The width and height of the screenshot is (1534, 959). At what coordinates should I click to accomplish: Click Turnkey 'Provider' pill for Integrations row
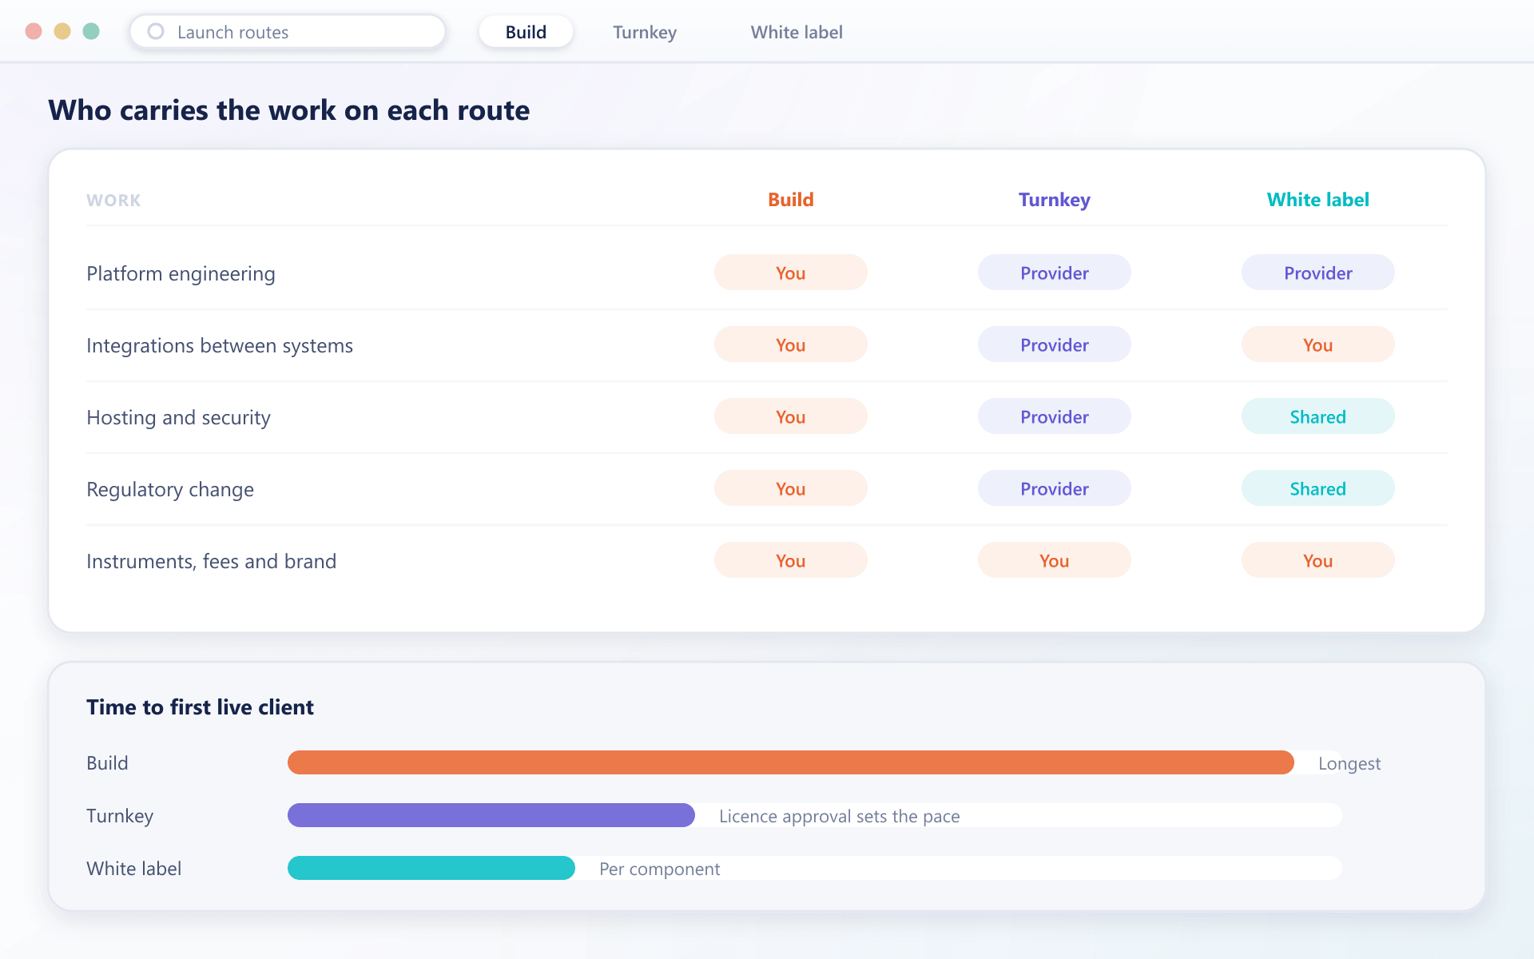point(1055,344)
